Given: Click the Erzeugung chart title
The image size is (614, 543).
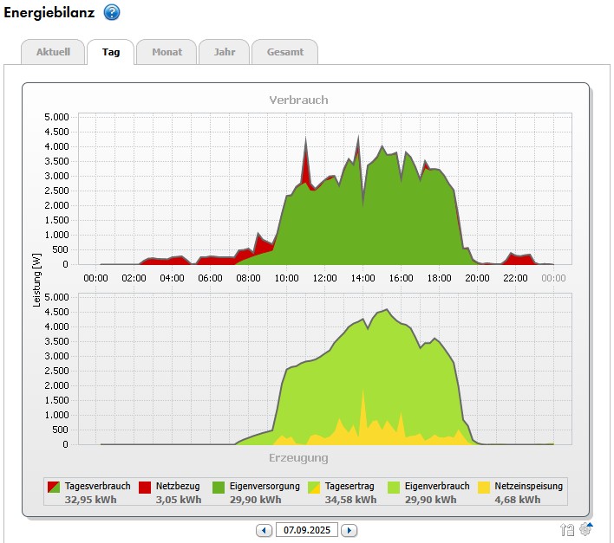Looking at the screenshot, I should pos(298,457).
